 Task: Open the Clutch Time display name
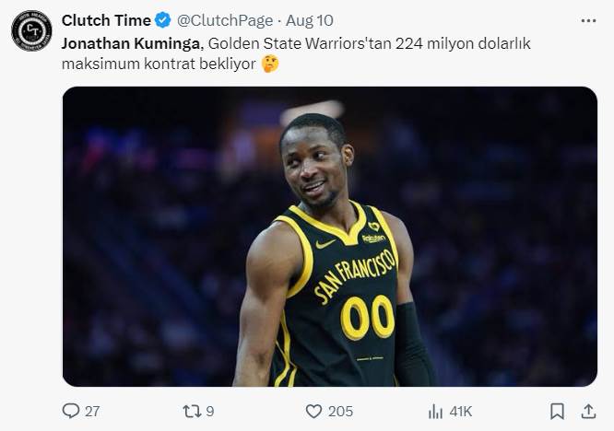106,20
